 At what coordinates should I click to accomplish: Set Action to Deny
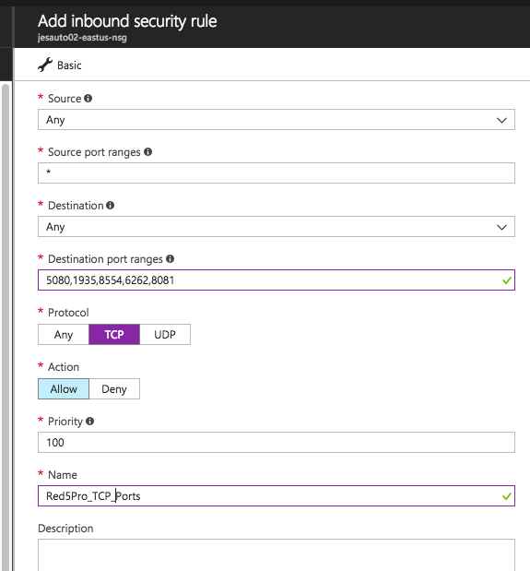(114, 389)
